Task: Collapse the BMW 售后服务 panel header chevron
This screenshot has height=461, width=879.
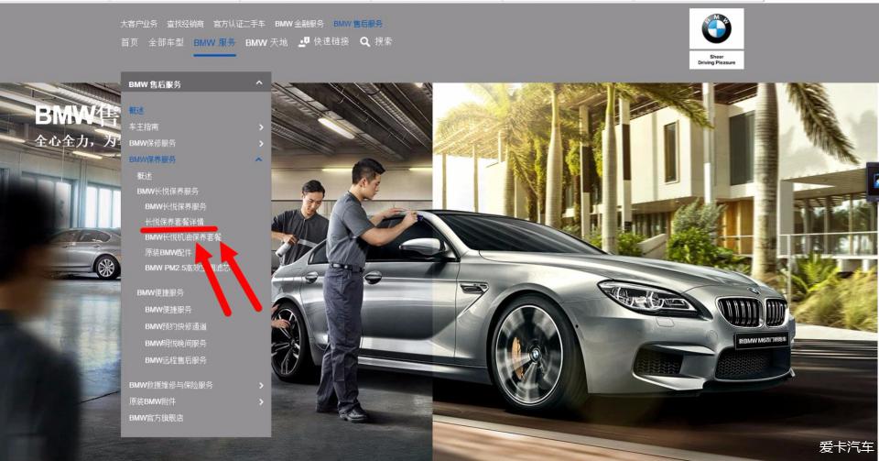Action: [259, 83]
